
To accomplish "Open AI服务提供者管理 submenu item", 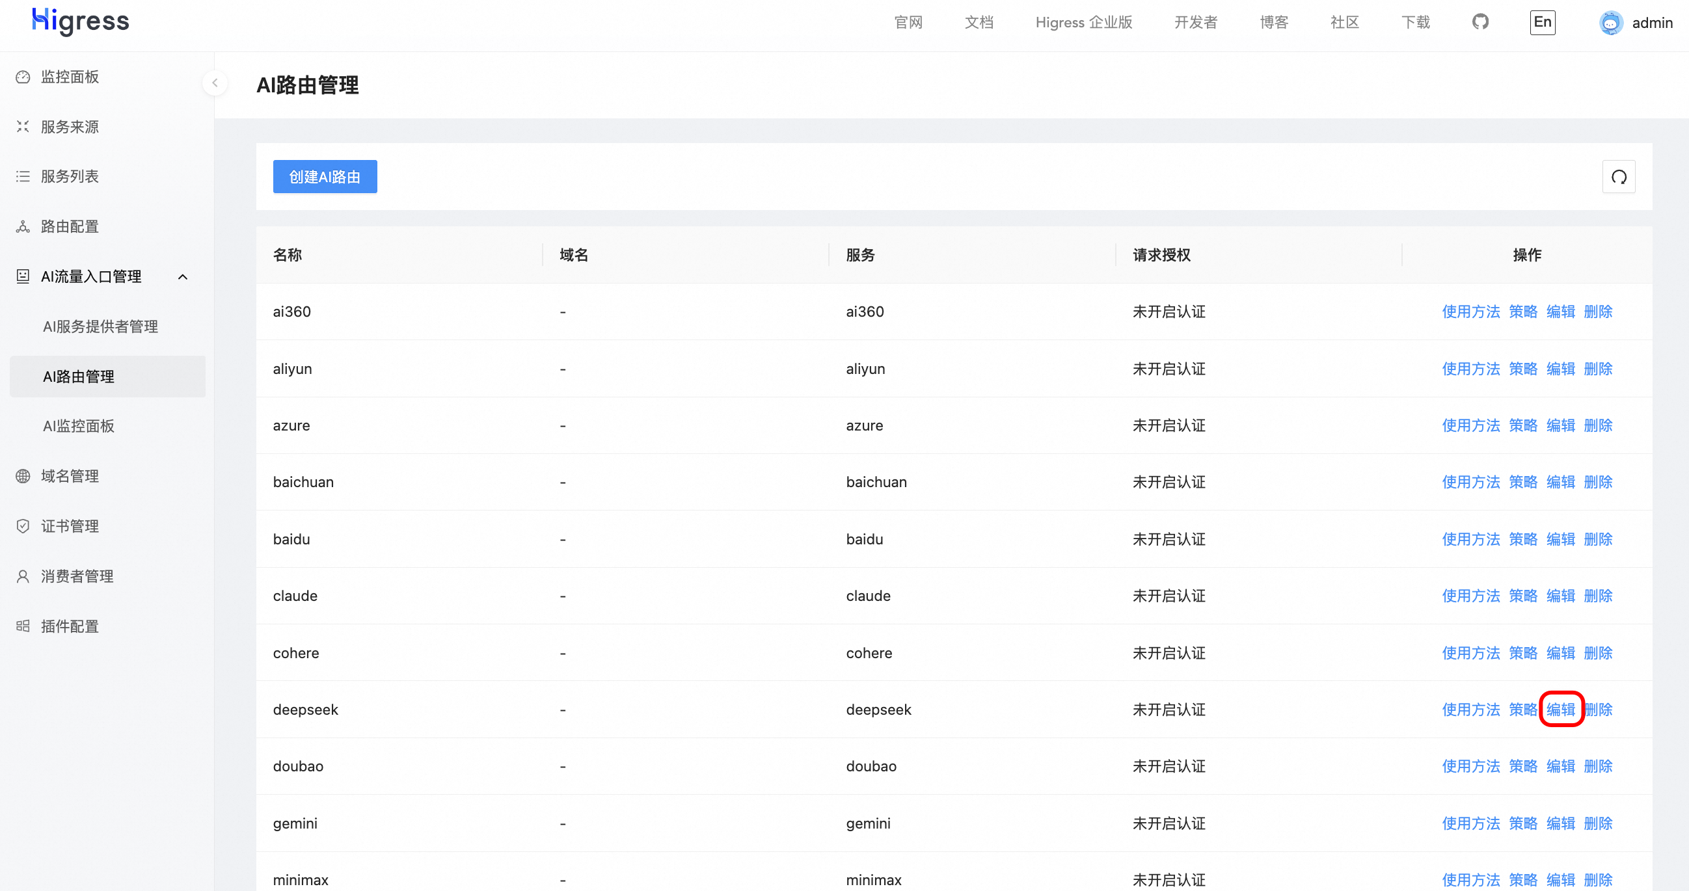I will [x=100, y=326].
